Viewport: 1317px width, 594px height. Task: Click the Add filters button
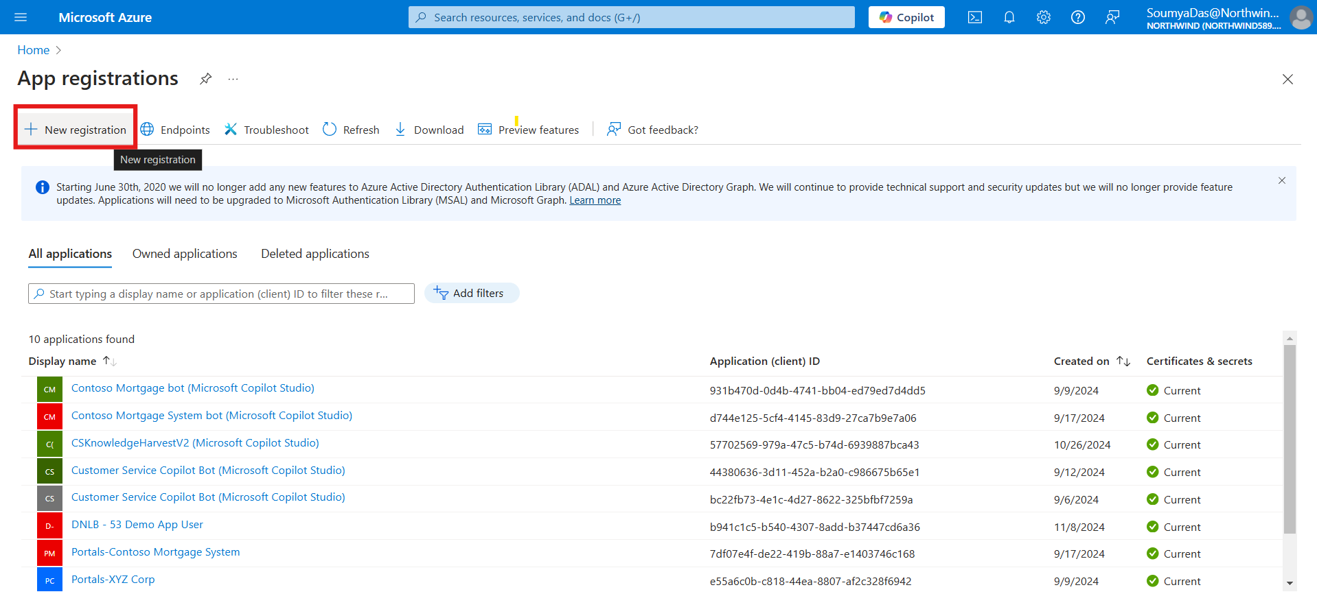(471, 294)
